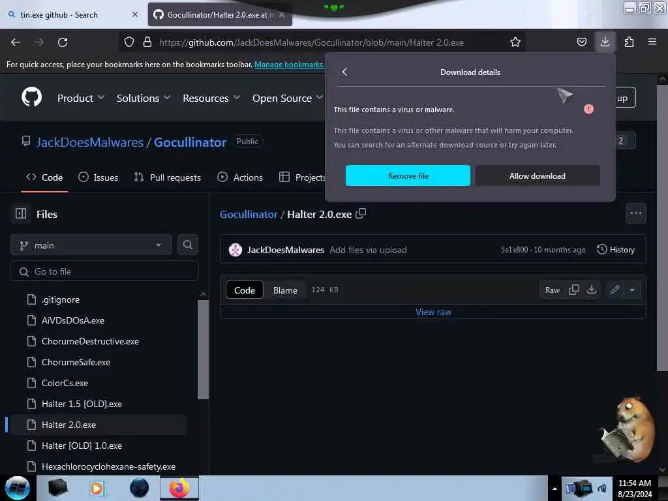Open the volume tray icon
Screen dimensions: 668x501
tap(602, 488)
